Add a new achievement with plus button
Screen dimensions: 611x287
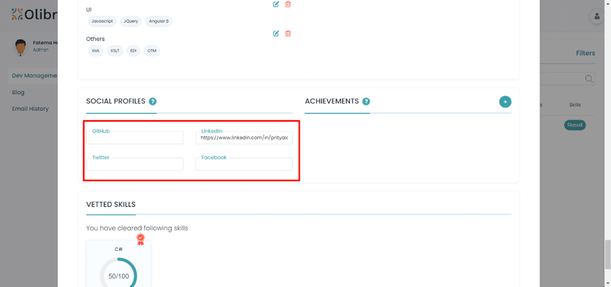coord(505,102)
